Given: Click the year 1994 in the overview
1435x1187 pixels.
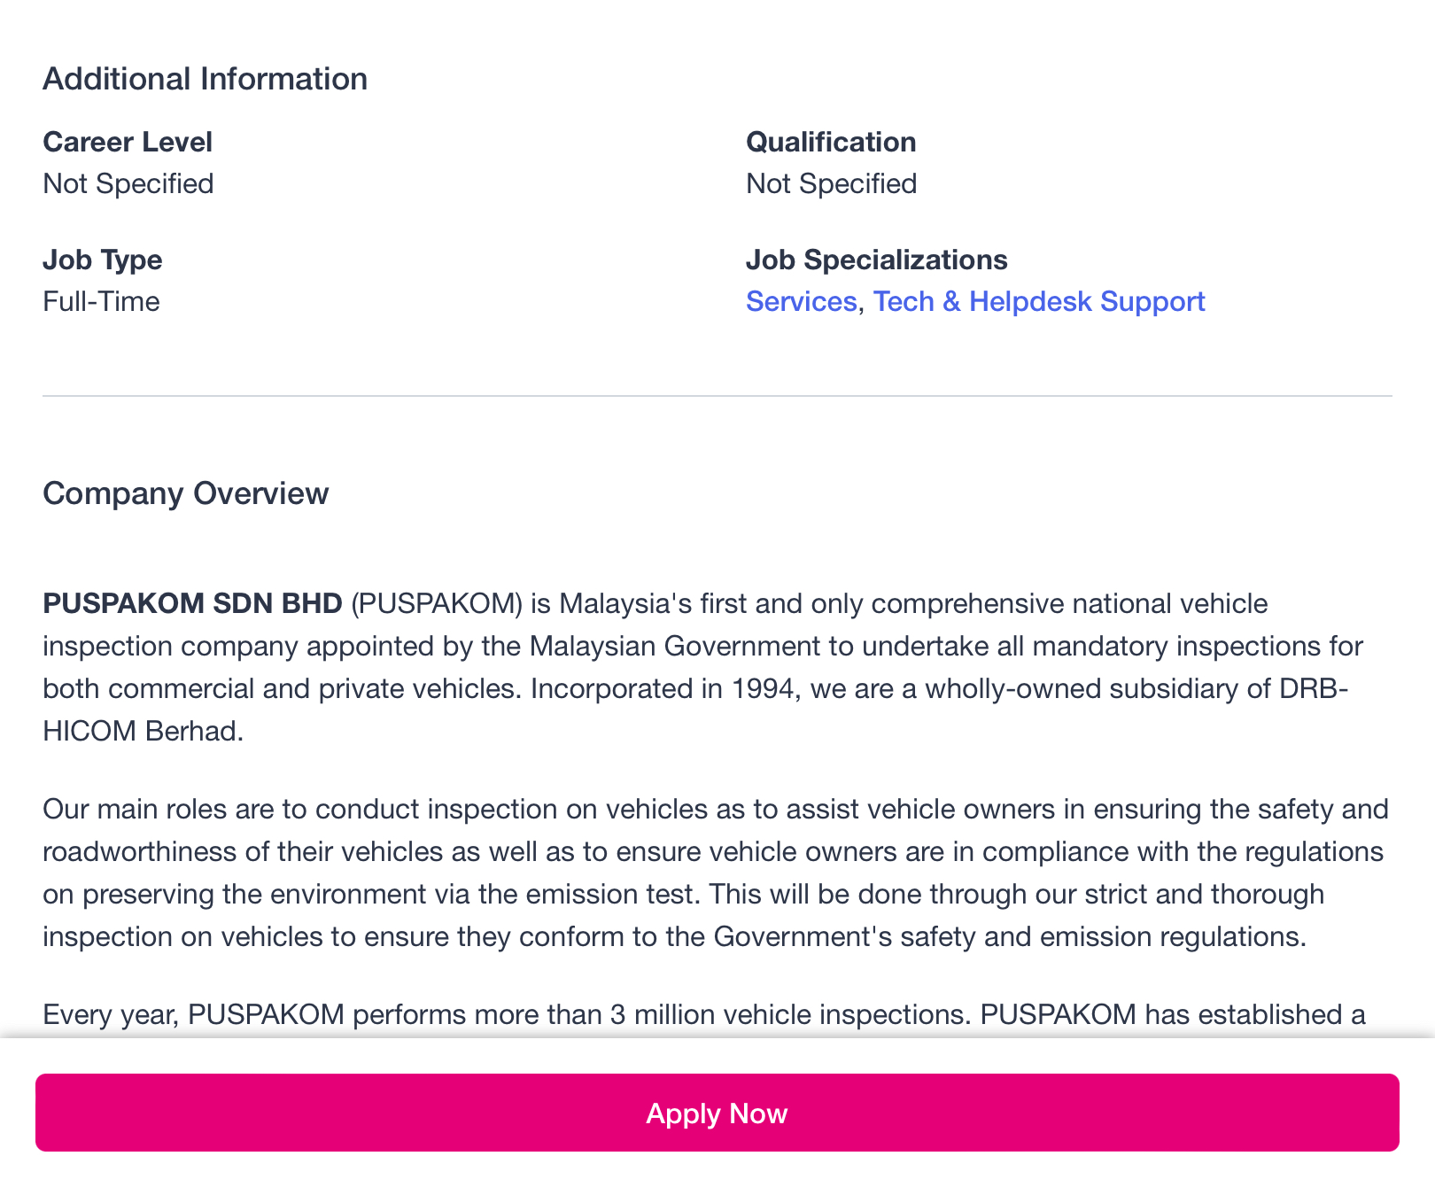Looking at the screenshot, I should [763, 688].
